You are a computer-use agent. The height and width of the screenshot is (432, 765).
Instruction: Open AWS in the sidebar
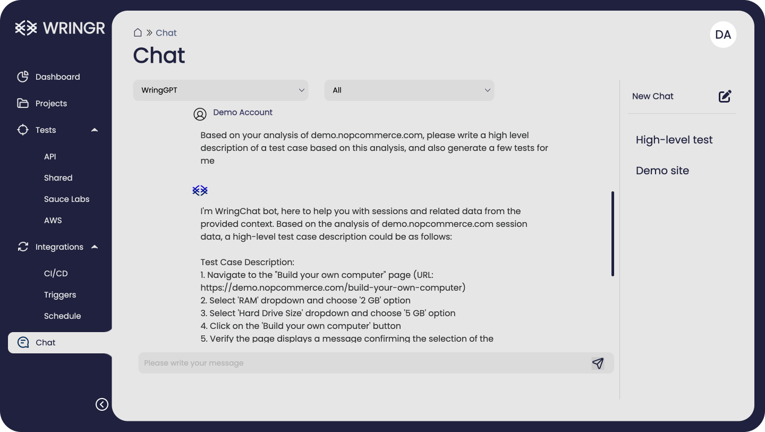pos(53,221)
